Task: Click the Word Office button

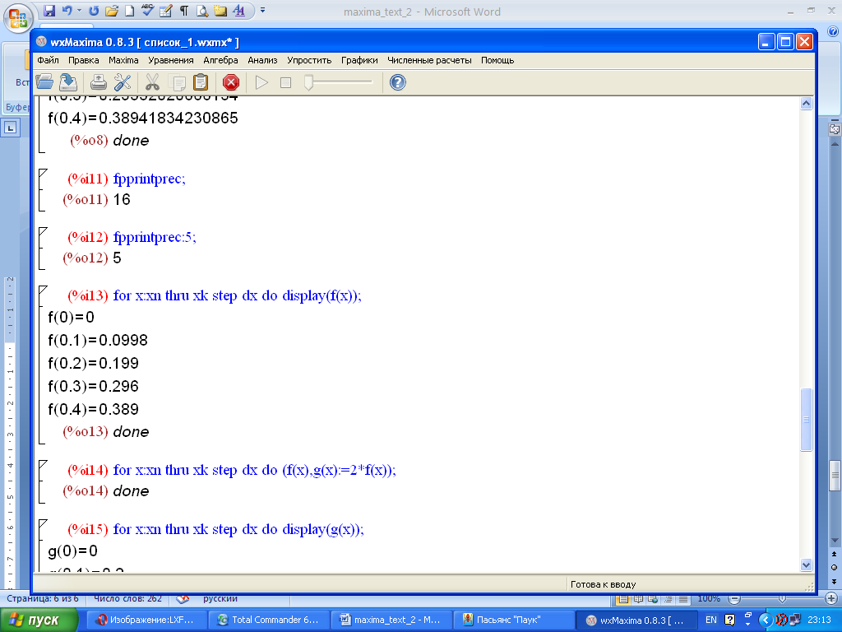Action: click(x=18, y=18)
